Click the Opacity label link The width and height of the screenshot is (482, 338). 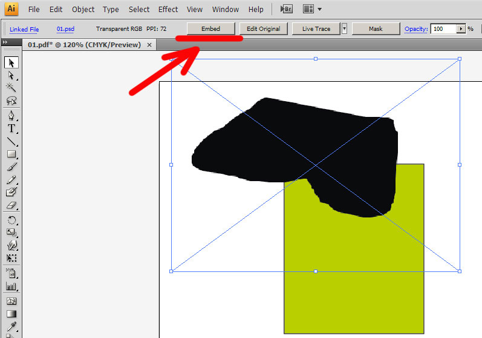416,29
